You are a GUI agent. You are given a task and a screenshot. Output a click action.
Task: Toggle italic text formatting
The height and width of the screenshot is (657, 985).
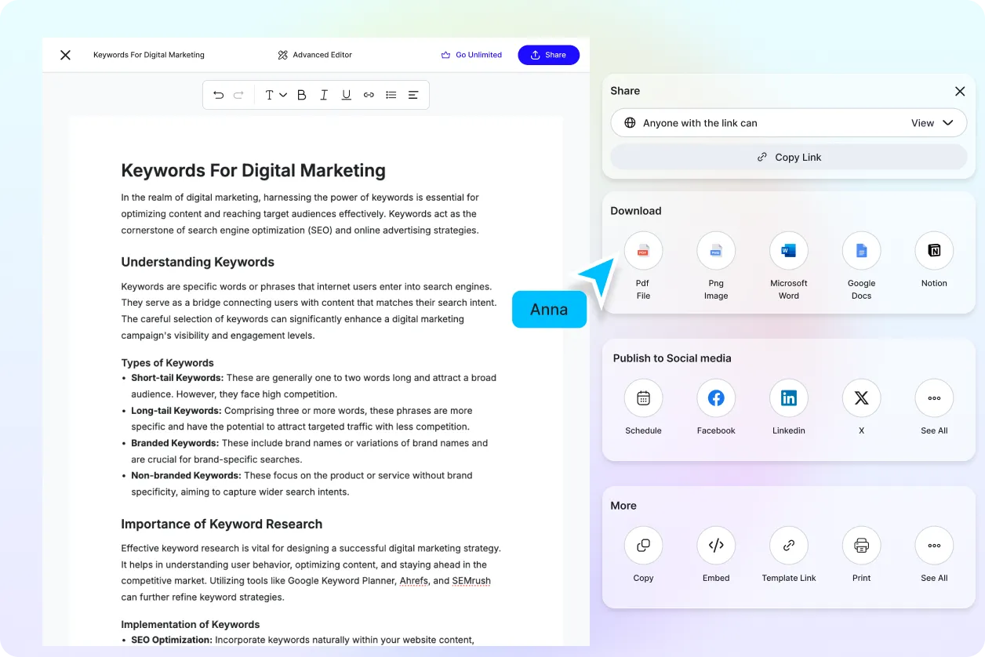[324, 95]
